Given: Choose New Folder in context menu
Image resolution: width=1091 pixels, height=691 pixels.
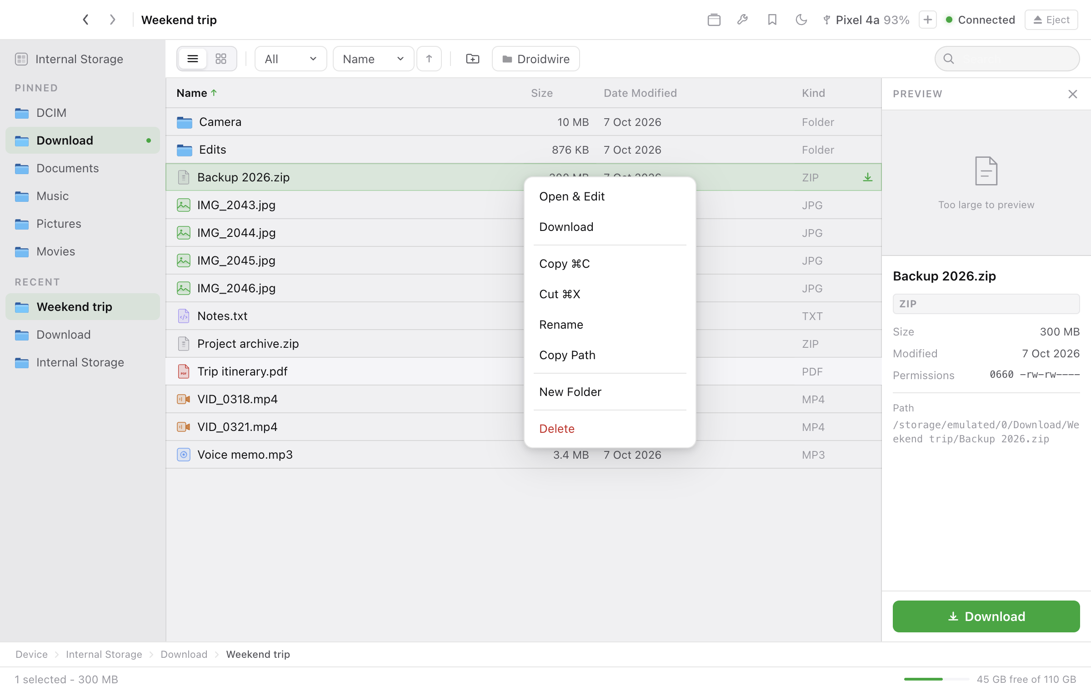Looking at the screenshot, I should click(610, 392).
